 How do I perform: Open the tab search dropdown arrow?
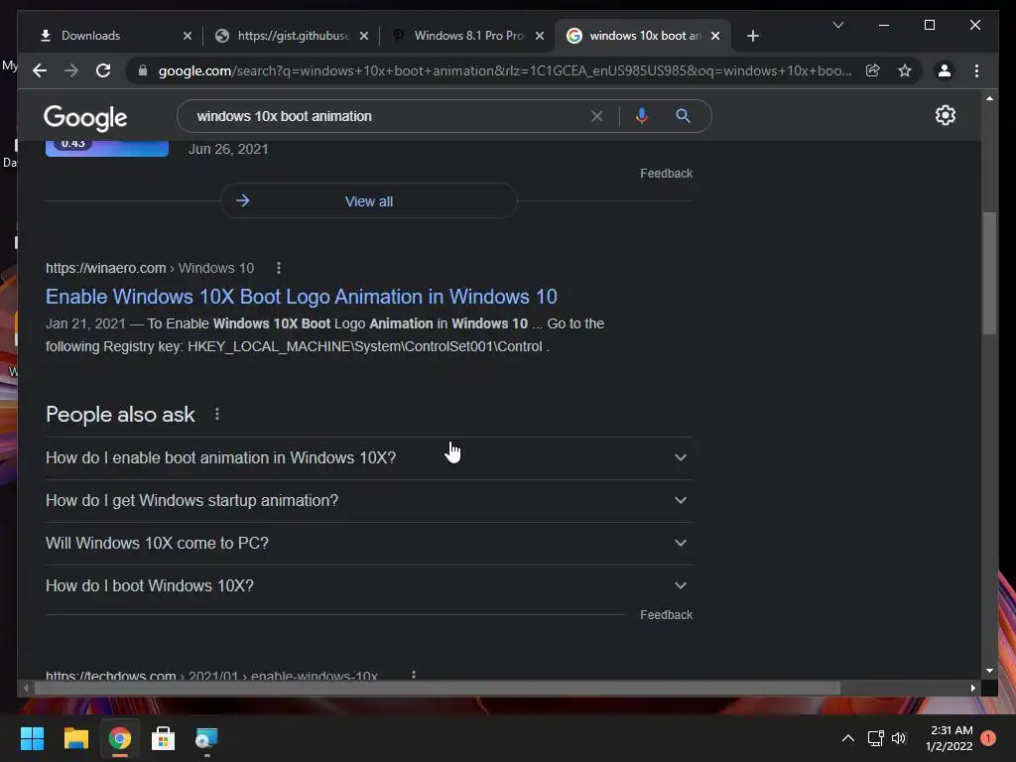[837, 25]
